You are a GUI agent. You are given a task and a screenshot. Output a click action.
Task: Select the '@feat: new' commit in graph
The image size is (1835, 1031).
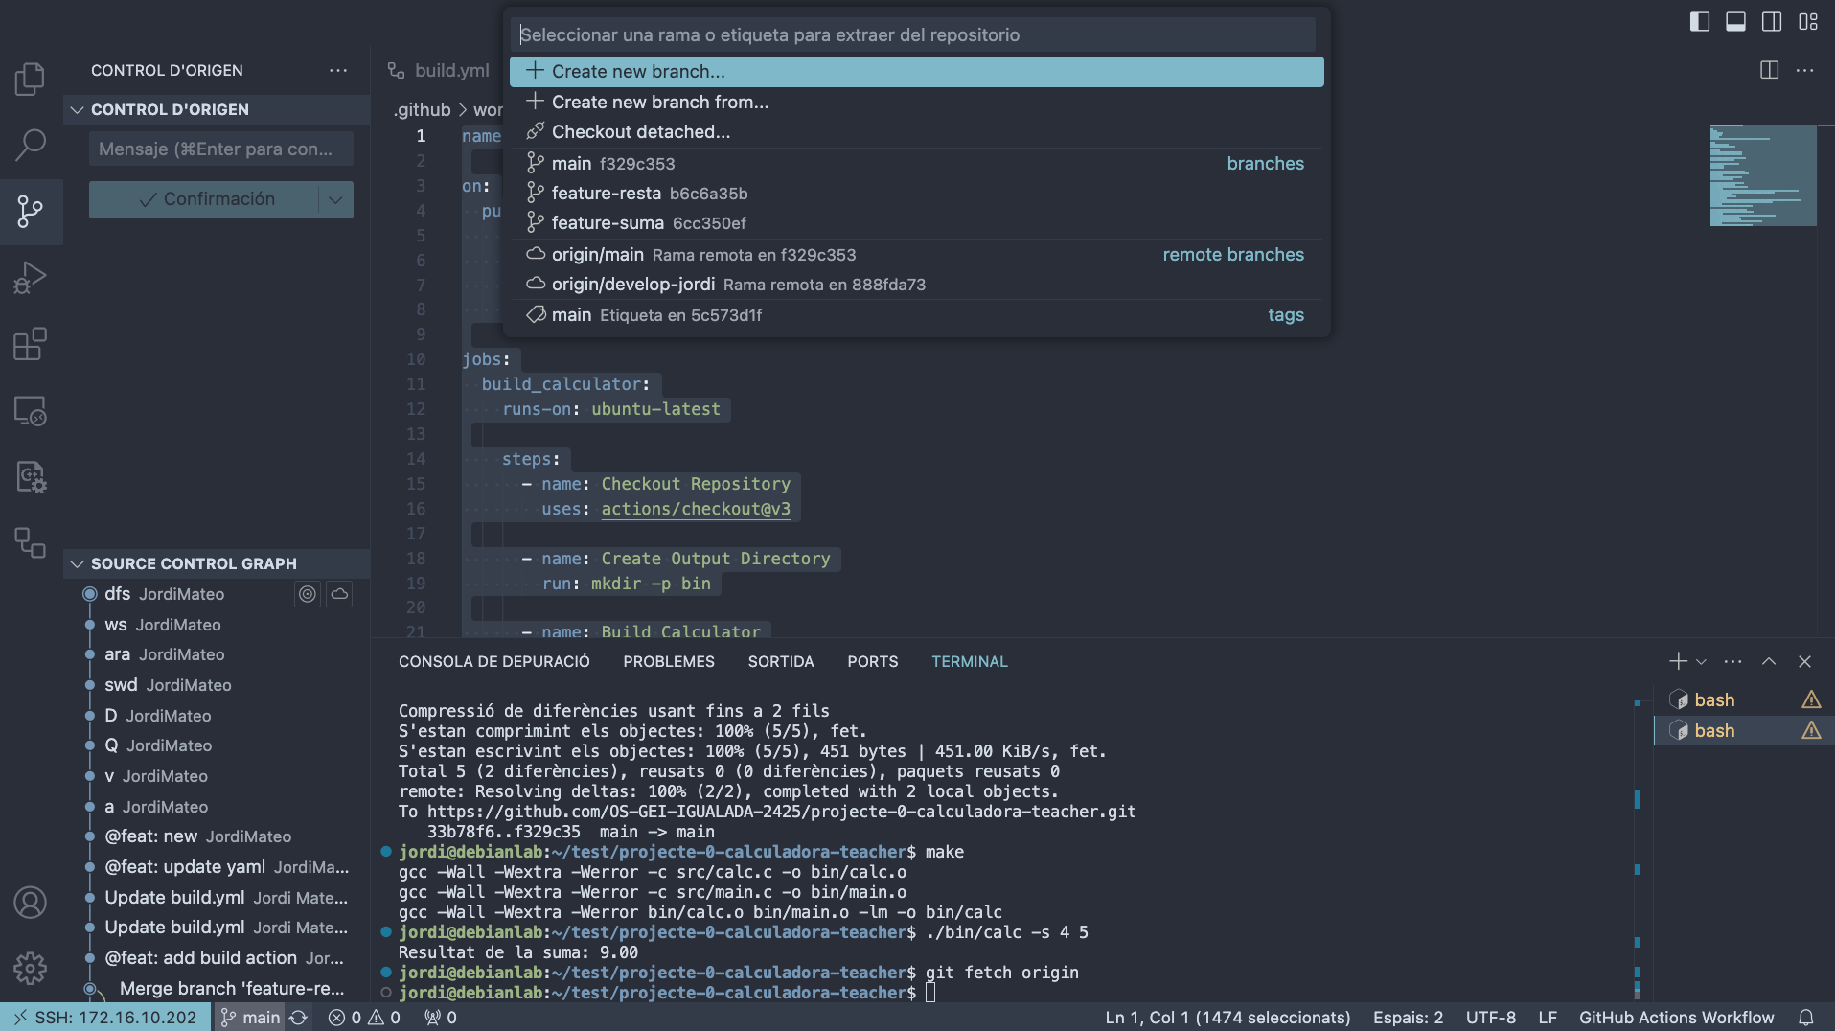coord(217,836)
